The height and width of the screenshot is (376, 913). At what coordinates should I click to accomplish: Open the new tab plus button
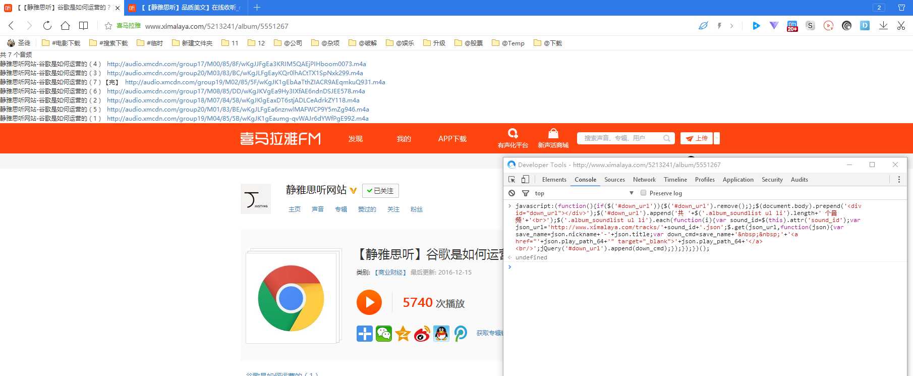257,8
